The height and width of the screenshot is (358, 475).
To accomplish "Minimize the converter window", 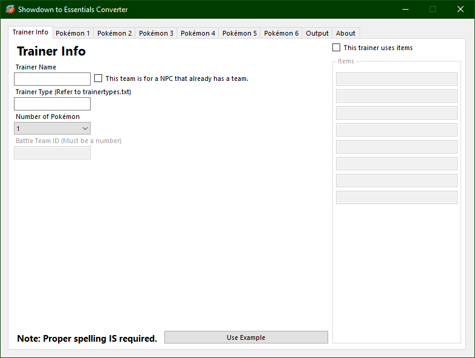I will tap(405, 10).
